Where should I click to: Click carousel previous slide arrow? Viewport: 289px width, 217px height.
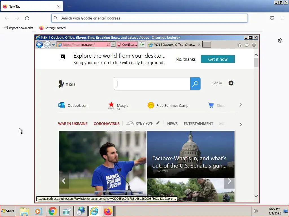pyautogui.click(x=64, y=181)
